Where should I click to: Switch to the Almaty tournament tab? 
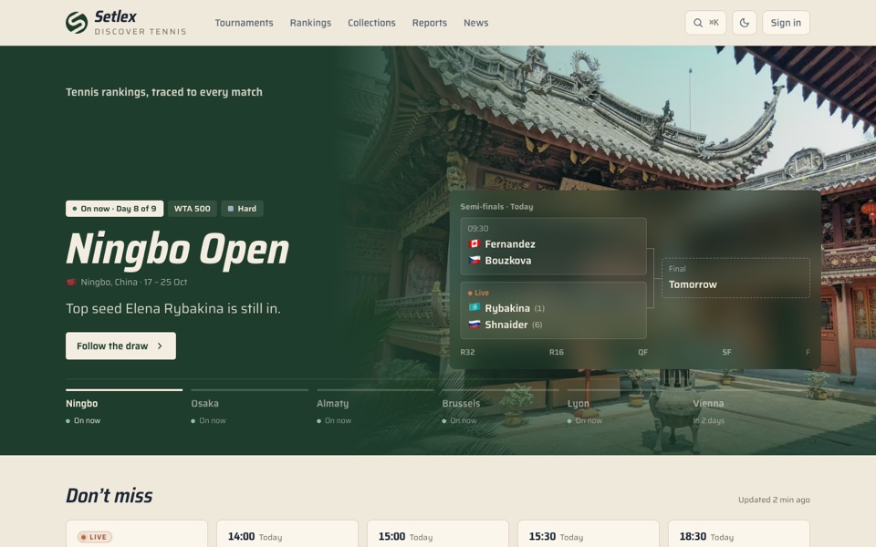click(375, 408)
